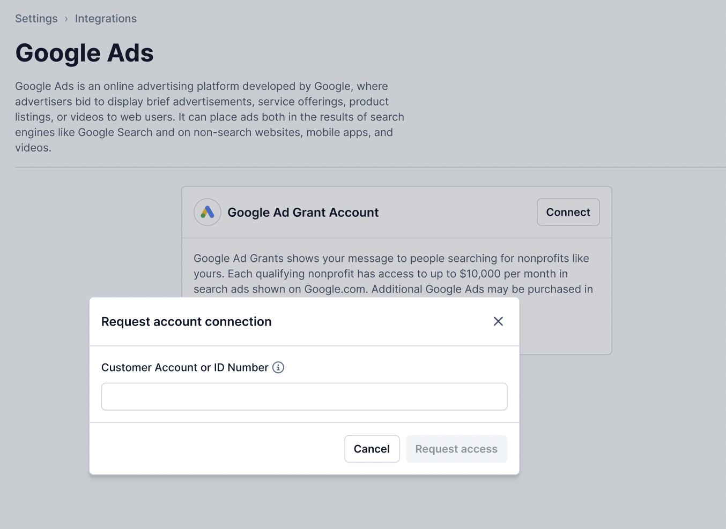Click the Customer Account or ID Number label
Image resolution: width=726 pixels, height=529 pixels.
tap(184, 367)
